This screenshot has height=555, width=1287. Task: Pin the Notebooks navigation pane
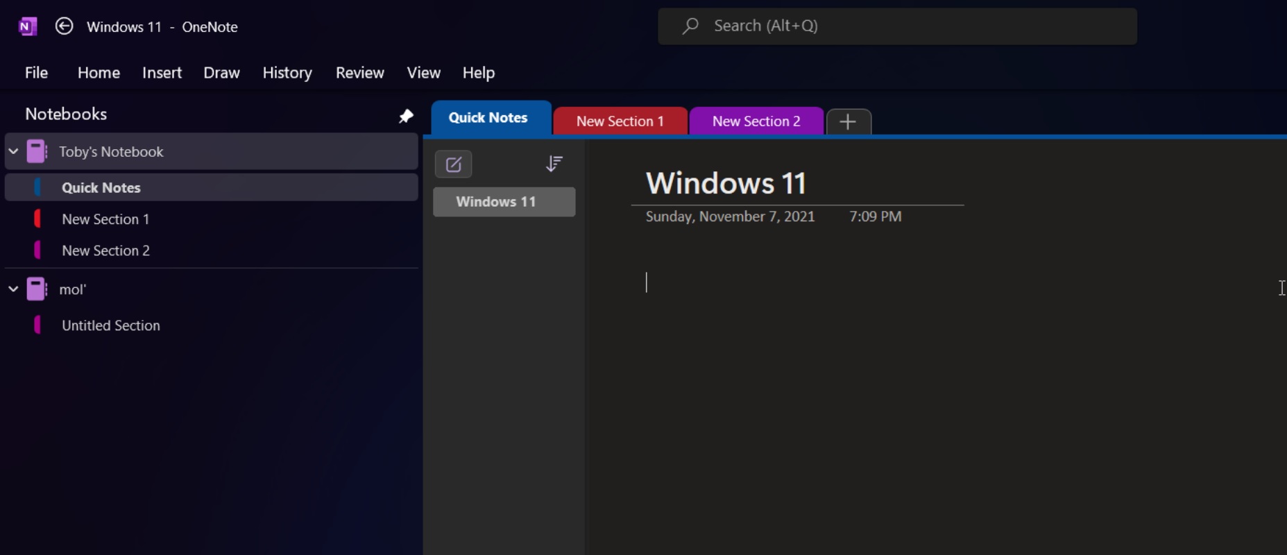tap(406, 116)
